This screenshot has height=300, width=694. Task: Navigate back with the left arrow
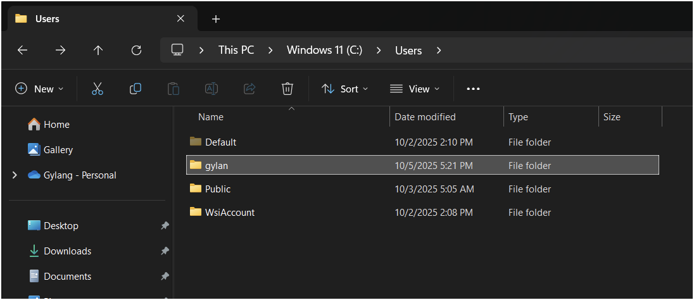point(22,50)
